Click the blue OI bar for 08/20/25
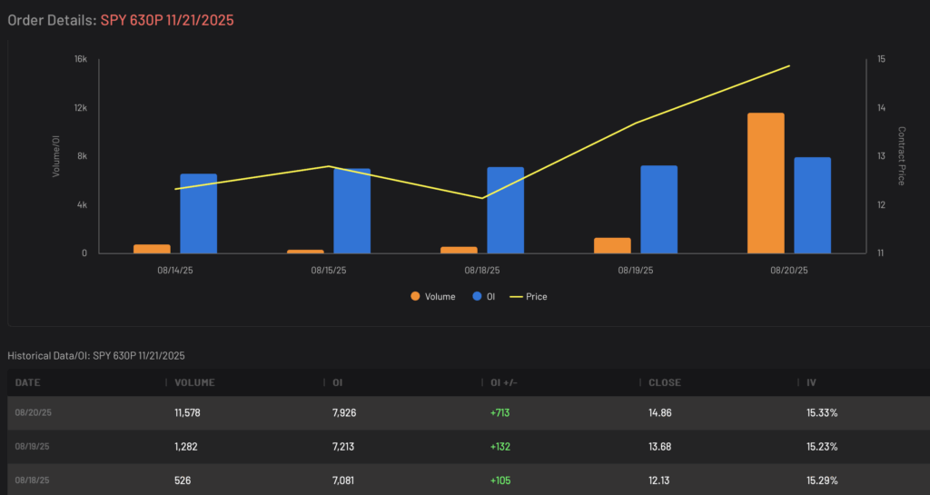 coord(813,205)
